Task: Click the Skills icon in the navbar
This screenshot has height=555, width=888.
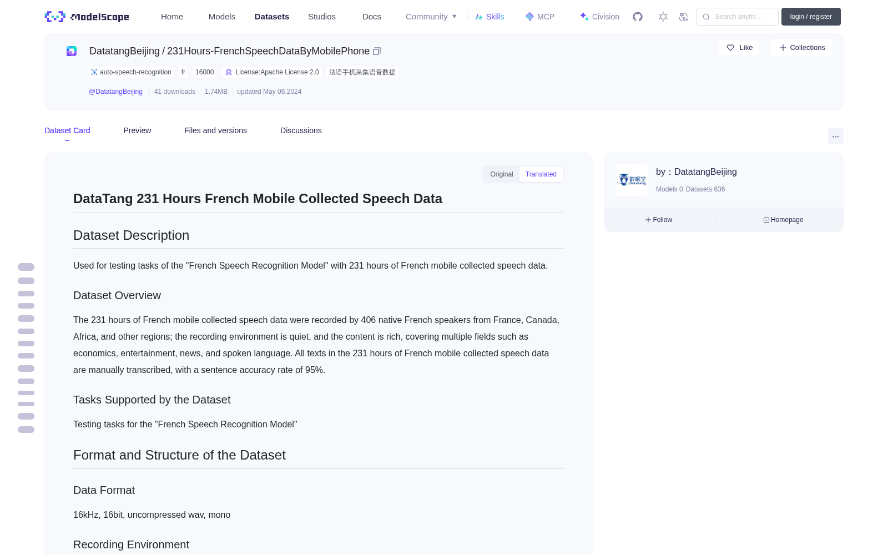Action: coord(479,17)
